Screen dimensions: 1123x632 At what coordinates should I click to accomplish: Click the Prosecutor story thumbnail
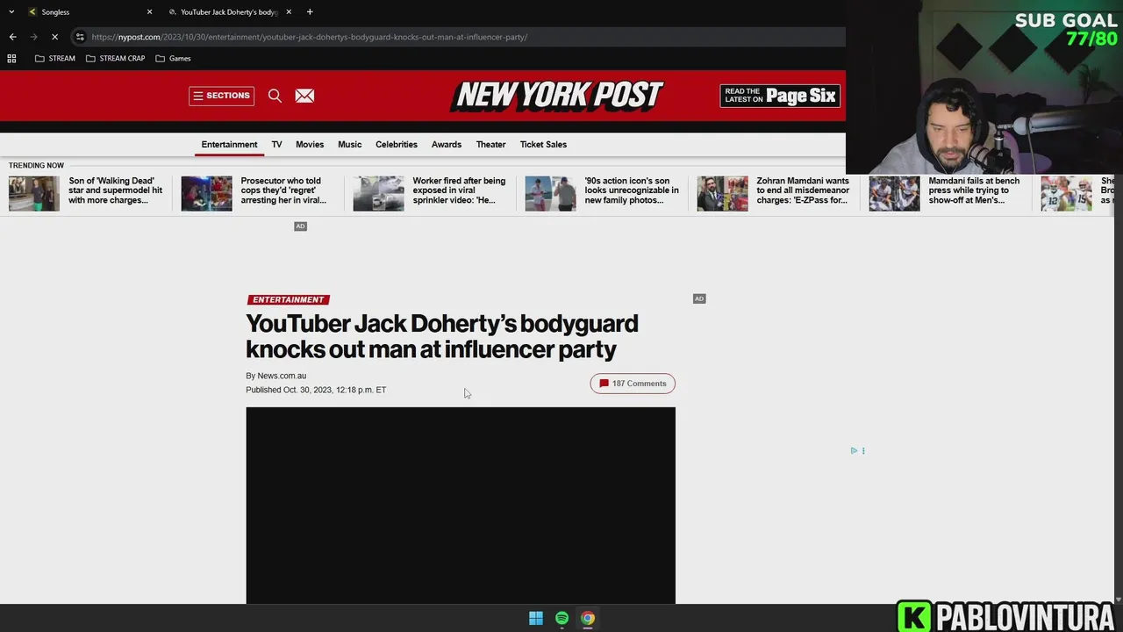click(x=206, y=194)
